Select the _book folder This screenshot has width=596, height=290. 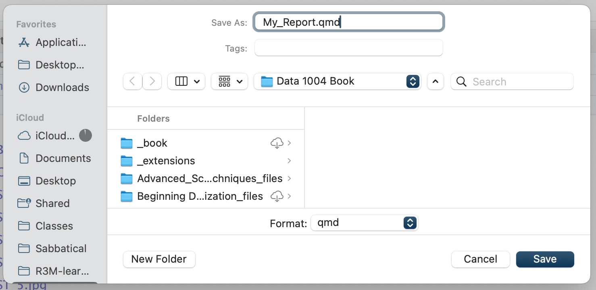point(152,143)
